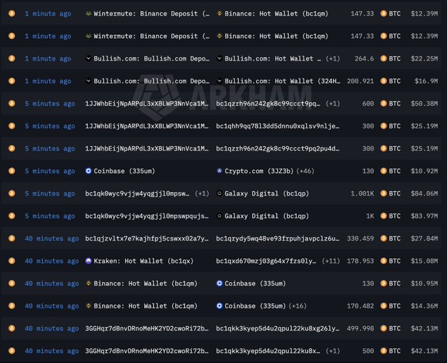
Task: Click the $50.38M USD value
Action: click(424, 103)
